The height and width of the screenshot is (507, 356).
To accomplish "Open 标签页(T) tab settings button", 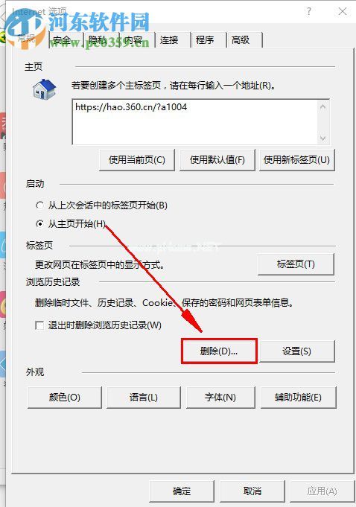I will [296, 264].
